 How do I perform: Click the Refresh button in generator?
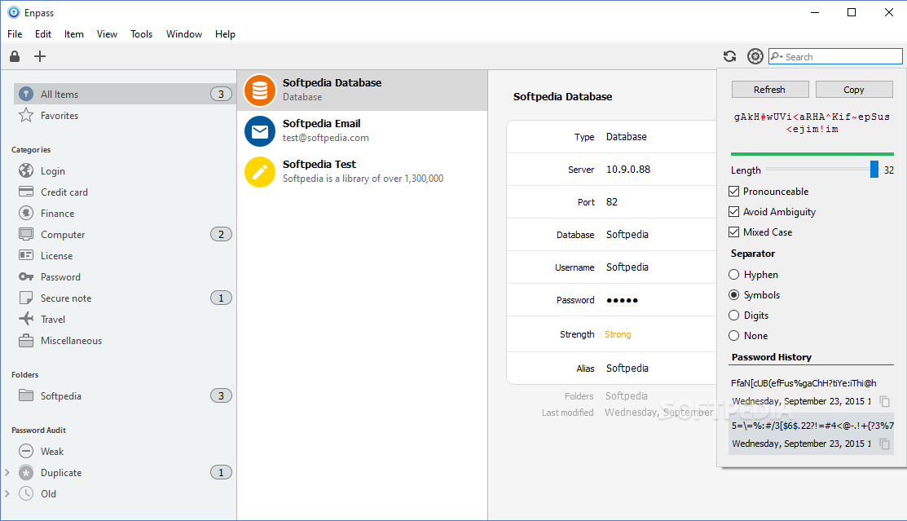pos(770,89)
